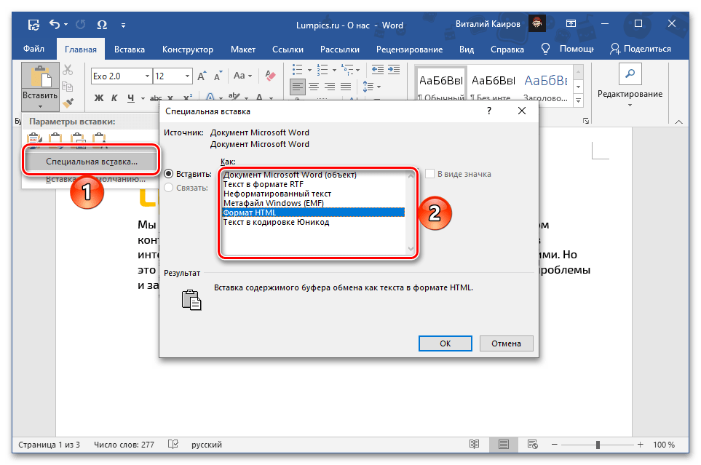
Task: Click the zoom slider handle
Action: coord(598,444)
